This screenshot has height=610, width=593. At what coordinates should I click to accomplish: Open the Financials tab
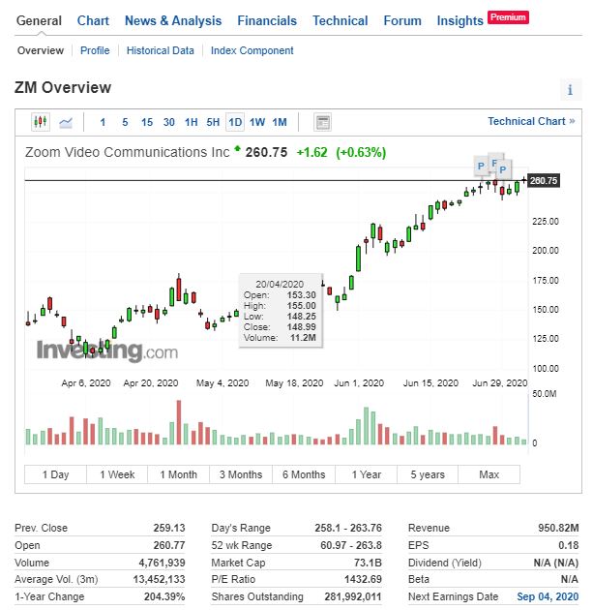pos(267,21)
